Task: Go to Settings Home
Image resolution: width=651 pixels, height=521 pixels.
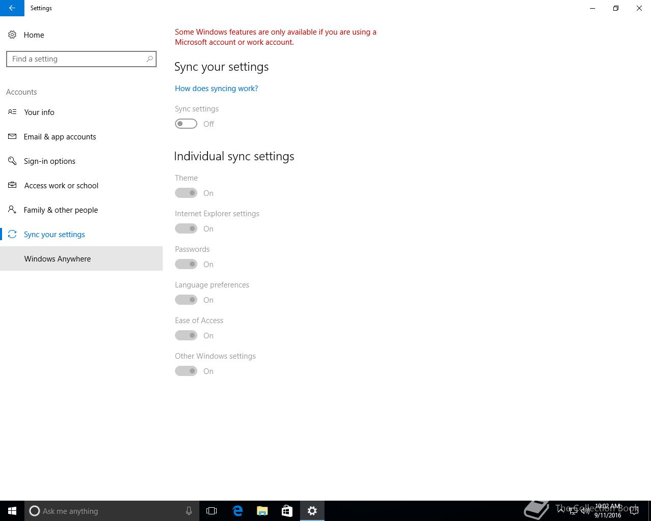Action: (x=81, y=35)
